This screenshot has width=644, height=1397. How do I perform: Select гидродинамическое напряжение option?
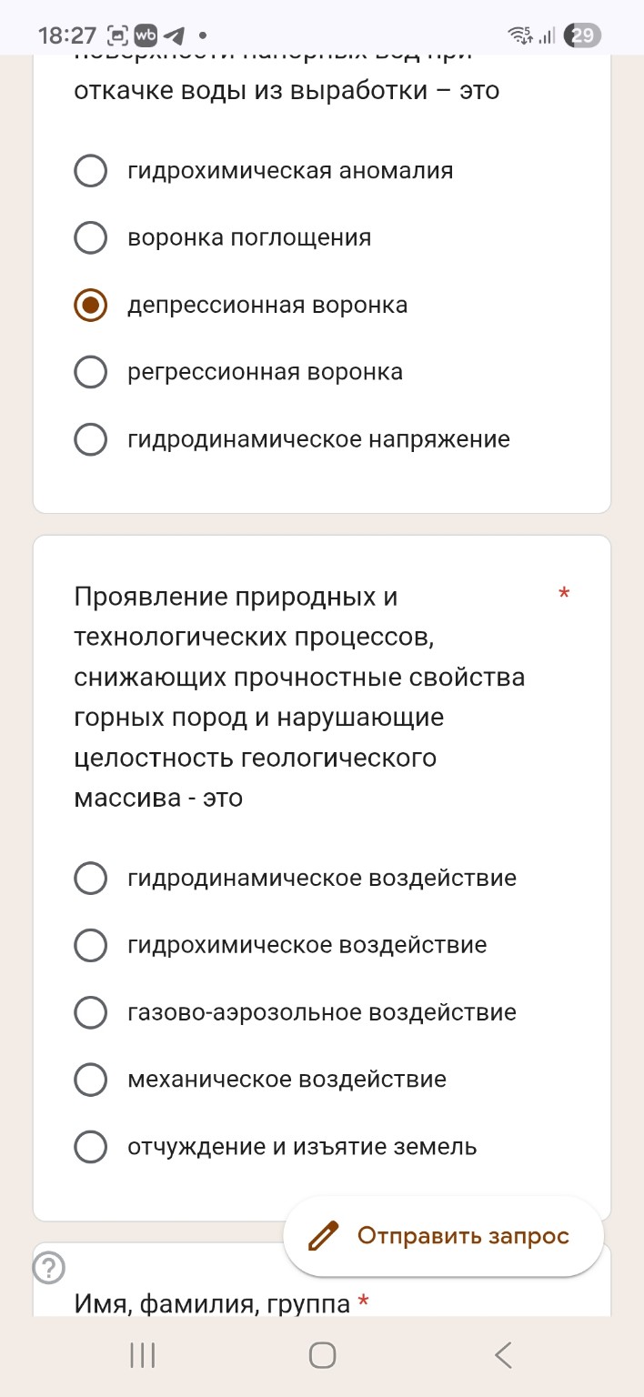pyautogui.click(x=90, y=439)
